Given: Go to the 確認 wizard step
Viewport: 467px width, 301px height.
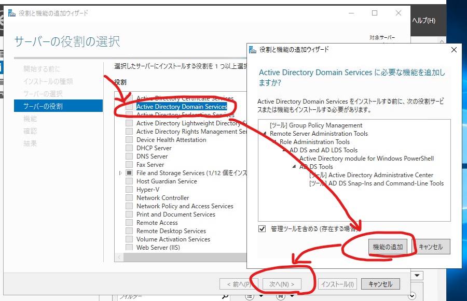Looking at the screenshot, I should click(30, 131).
